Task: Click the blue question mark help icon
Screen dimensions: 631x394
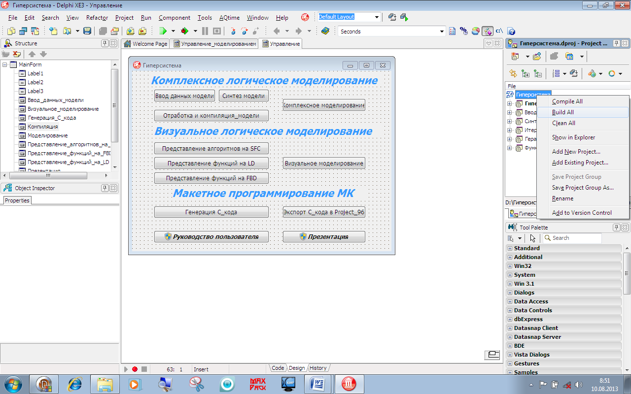Action: coord(511,31)
